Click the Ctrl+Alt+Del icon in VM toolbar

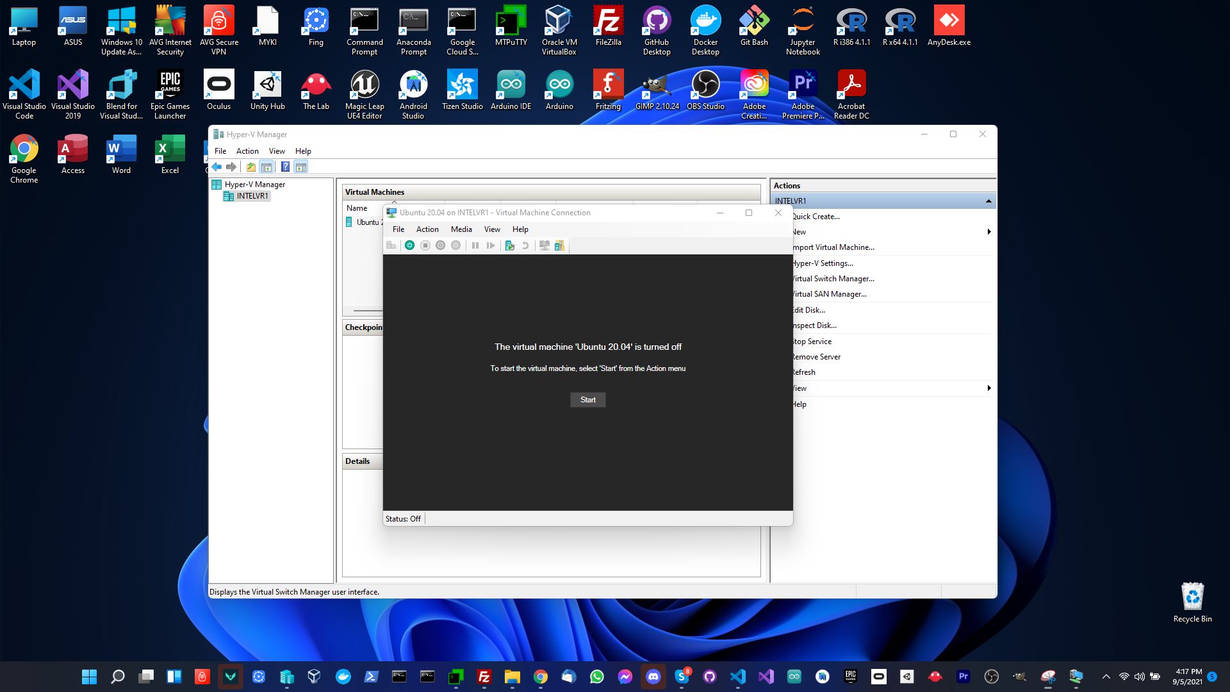(x=391, y=245)
